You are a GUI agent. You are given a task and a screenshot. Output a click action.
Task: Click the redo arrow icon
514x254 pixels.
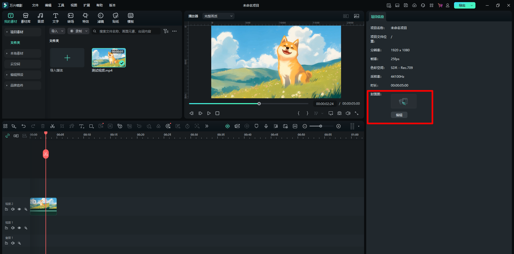coord(33,126)
